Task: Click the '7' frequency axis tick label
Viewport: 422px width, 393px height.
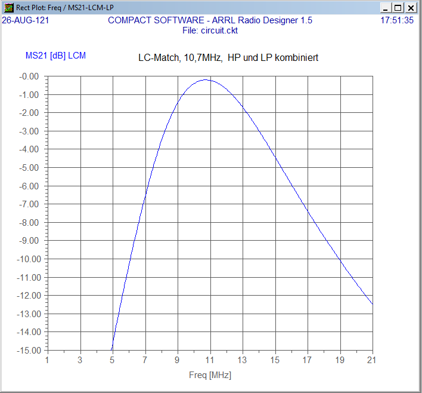Action: 145,360
